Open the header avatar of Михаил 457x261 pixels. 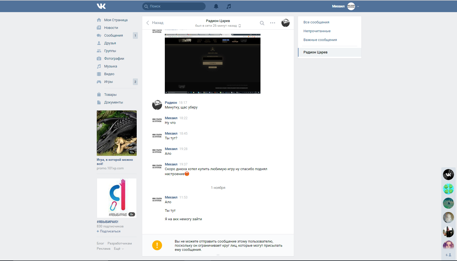pos(351,6)
